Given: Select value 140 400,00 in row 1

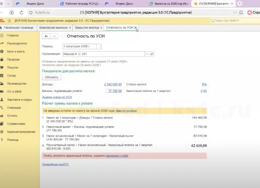Looking at the screenshot, I should [x=199, y=118].
